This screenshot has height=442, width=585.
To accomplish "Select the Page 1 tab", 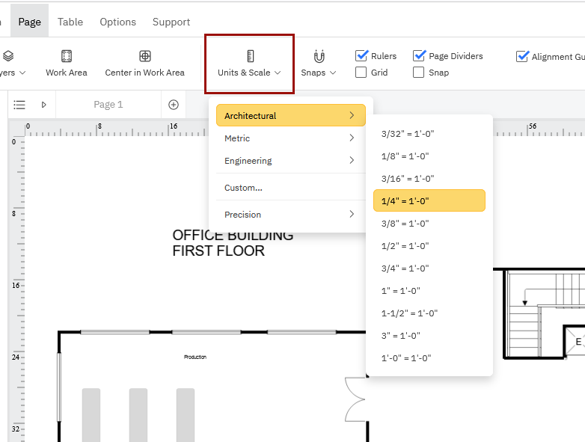I will (x=108, y=105).
